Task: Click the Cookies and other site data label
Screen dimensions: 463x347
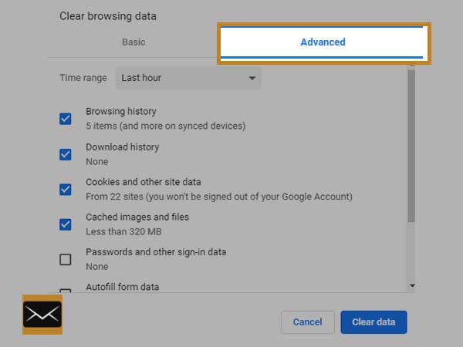Action: (144, 182)
